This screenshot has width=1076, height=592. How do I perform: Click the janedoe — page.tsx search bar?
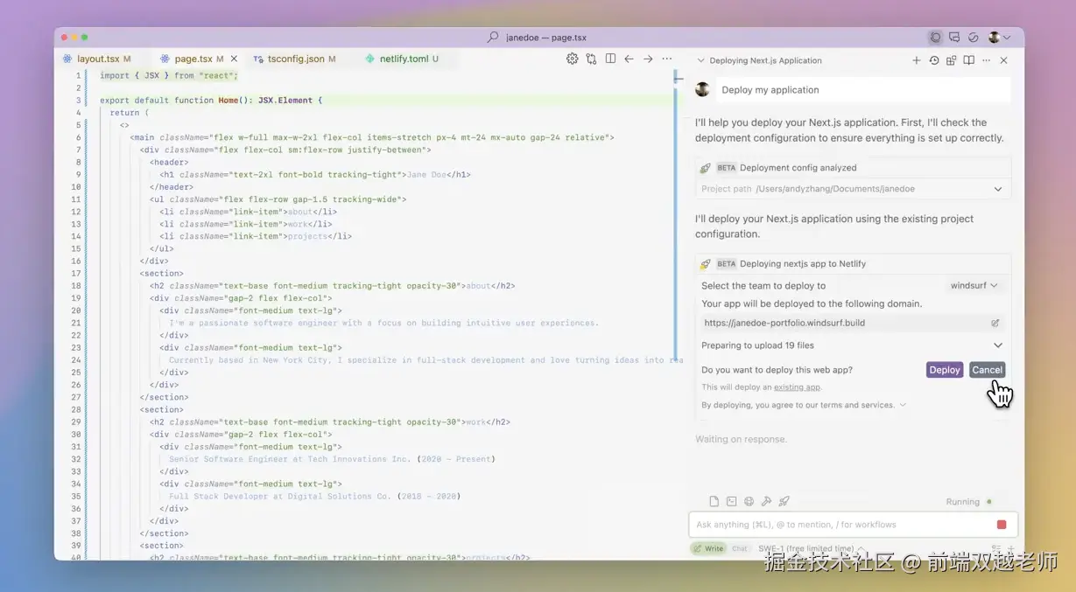tap(538, 38)
